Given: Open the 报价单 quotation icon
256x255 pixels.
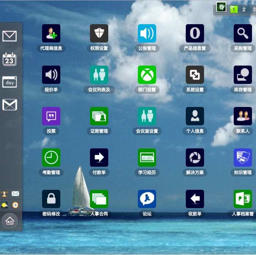Looking at the screenshot, I should [51, 75].
